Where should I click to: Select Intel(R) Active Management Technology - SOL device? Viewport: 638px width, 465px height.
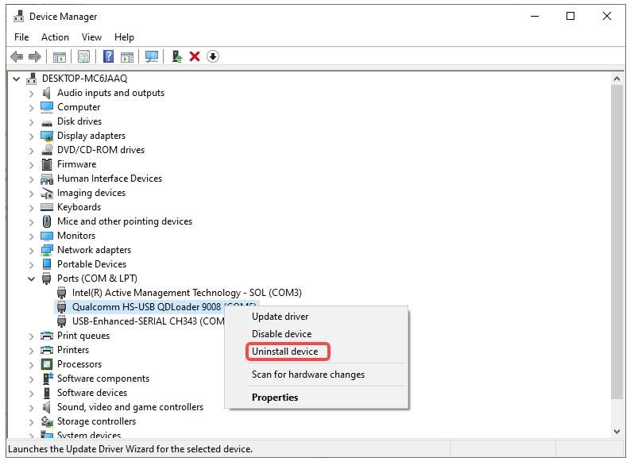point(187,293)
